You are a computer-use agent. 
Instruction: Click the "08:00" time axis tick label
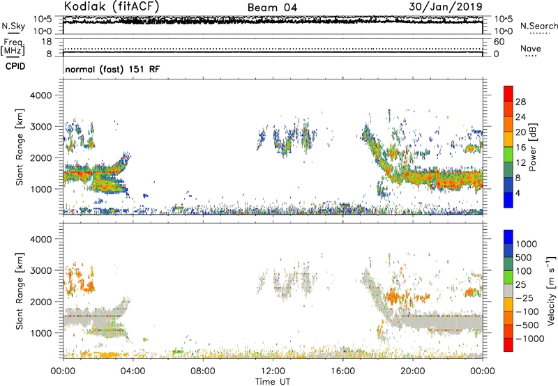[202, 371]
